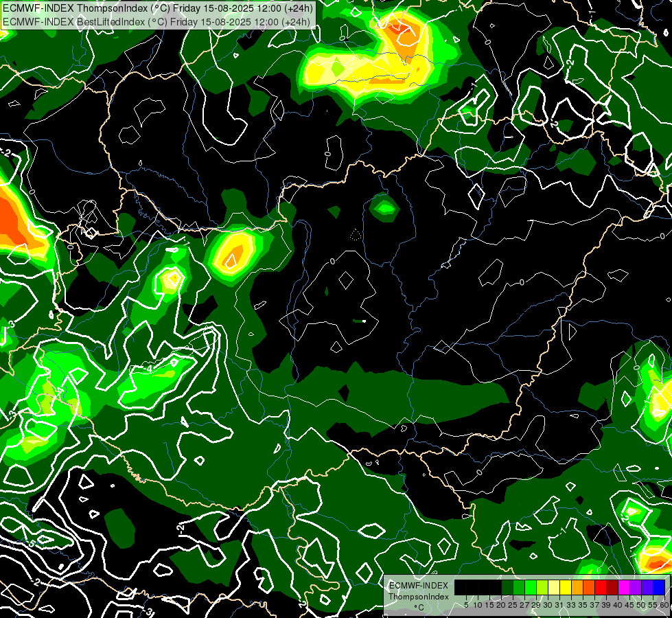Viewport: 672px width, 618px height.
Task: Select the bright green 27–29 legend swatch
Action: [x=531, y=588]
